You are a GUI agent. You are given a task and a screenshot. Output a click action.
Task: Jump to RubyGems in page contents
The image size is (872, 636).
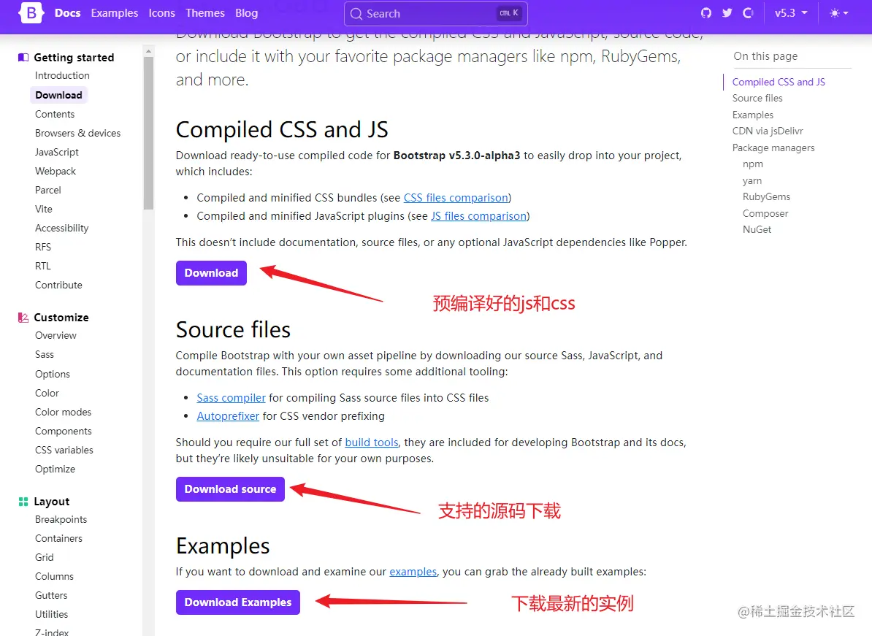point(766,197)
